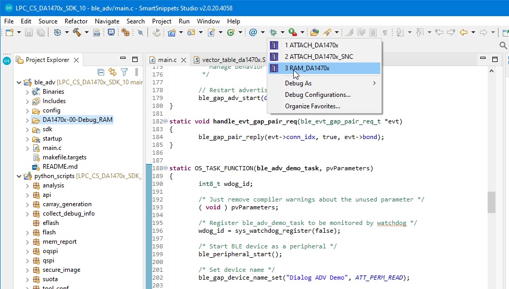Collapse the python_scripts project

click(19, 176)
